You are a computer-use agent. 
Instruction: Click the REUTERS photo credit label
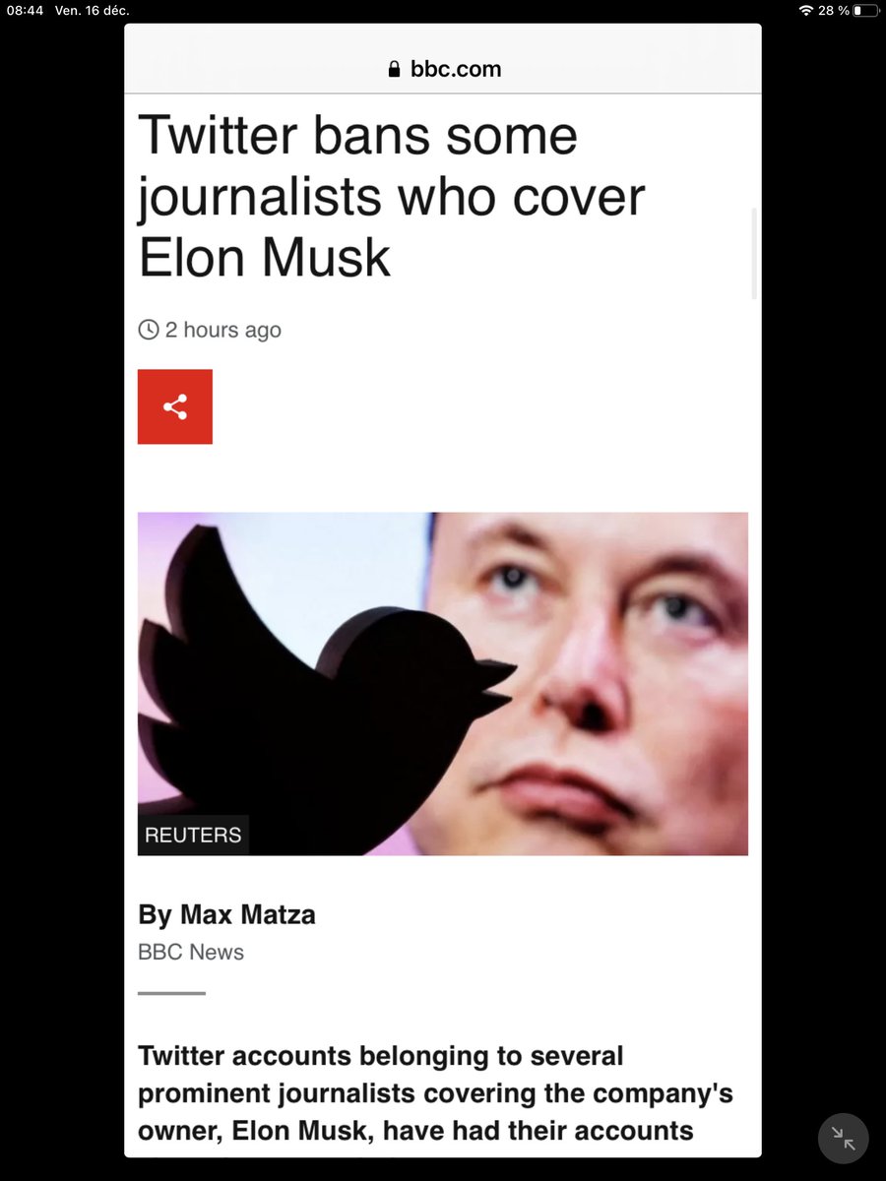pos(193,835)
